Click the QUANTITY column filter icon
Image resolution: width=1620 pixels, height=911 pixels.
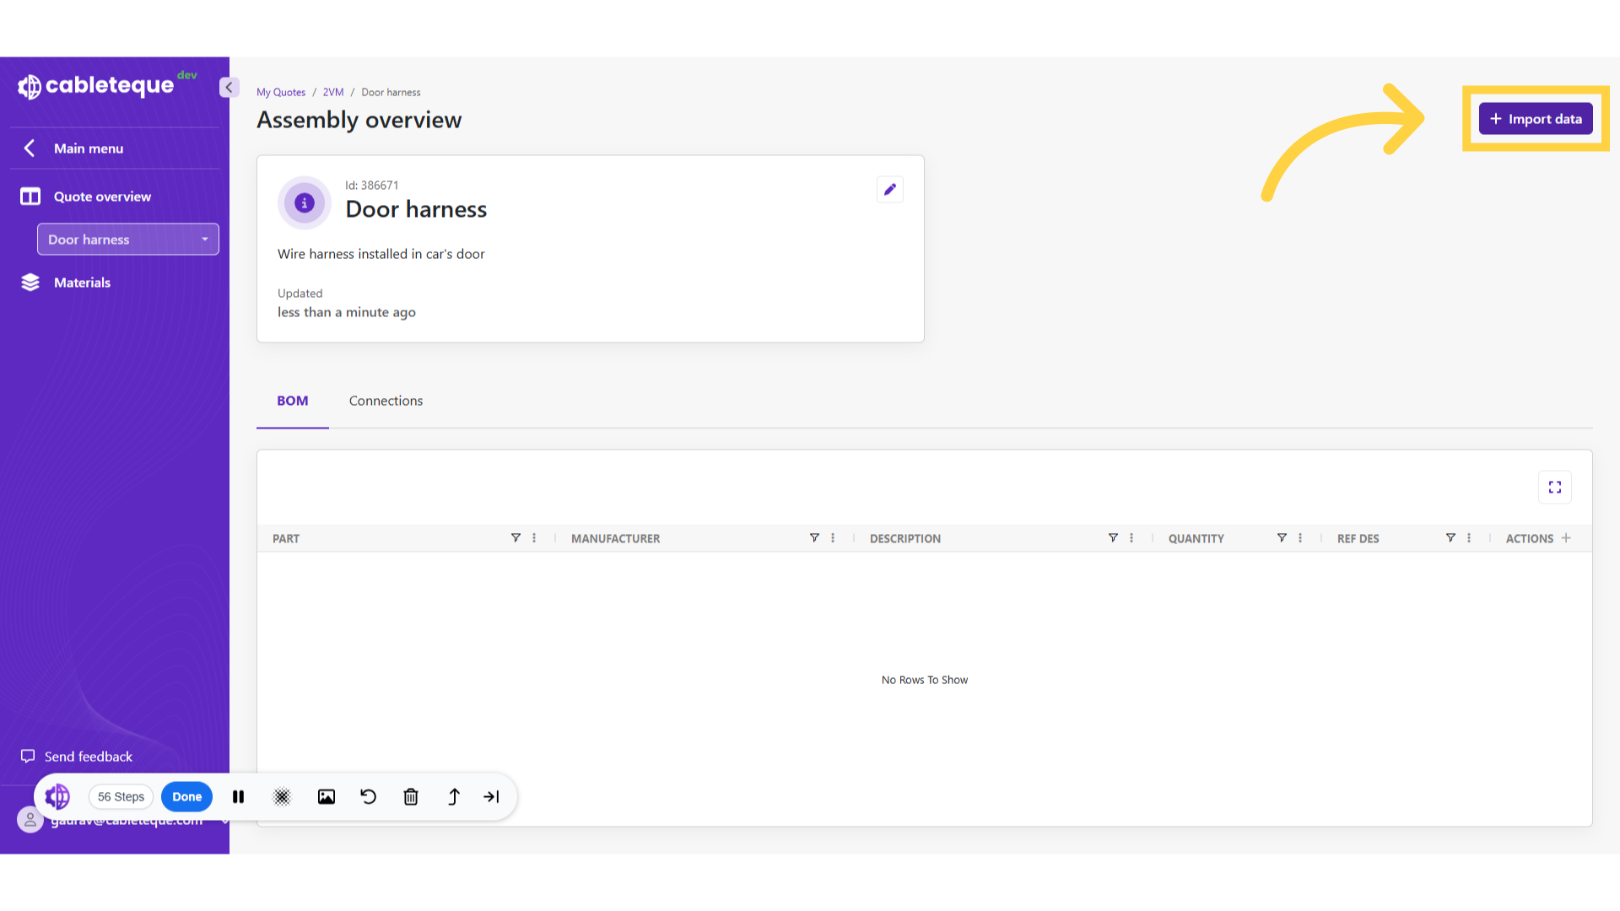tap(1282, 537)
